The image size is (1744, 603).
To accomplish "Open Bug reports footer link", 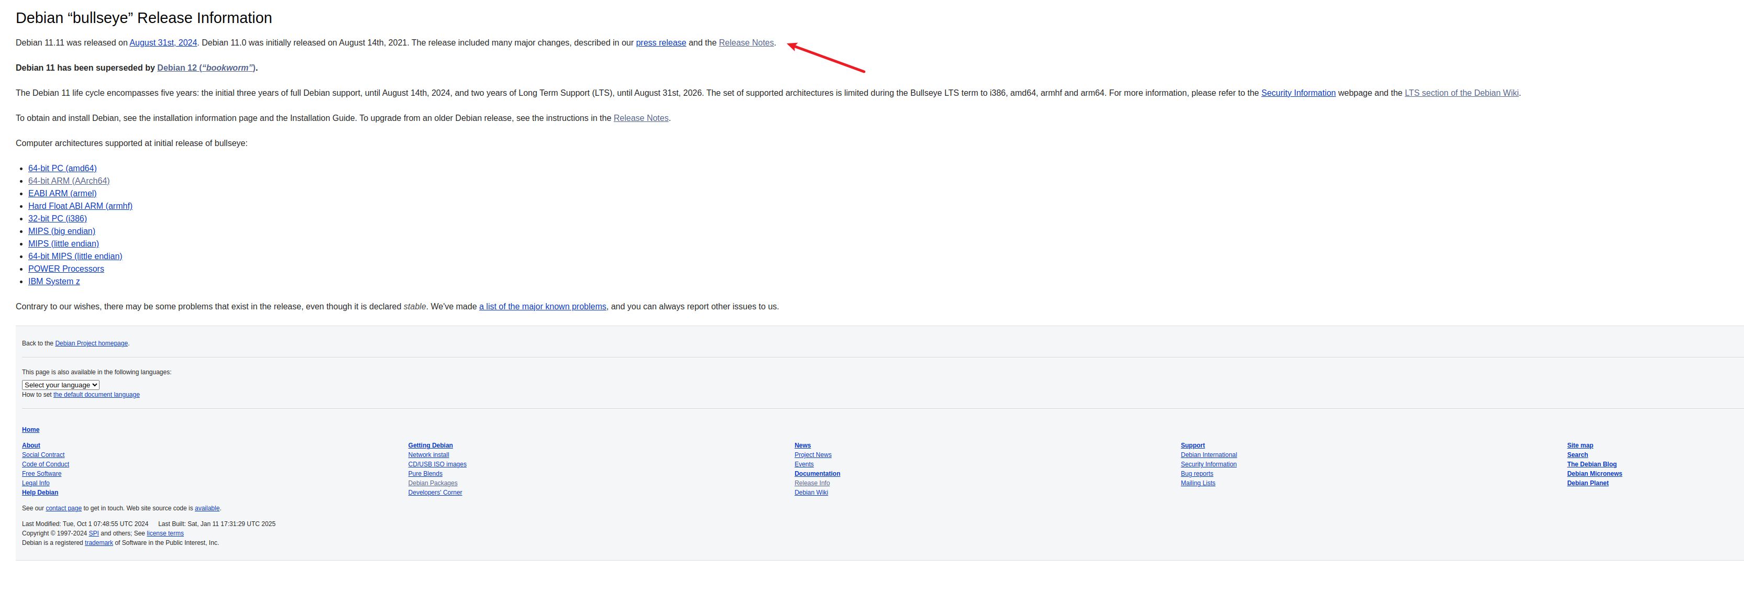I will click(x=1197, y=474).
